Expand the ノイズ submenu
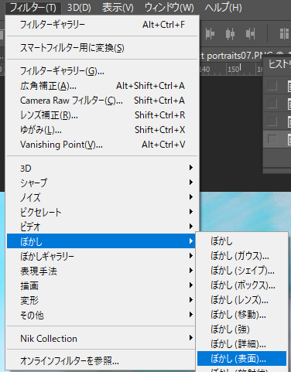Image resolution: width=291 pixels, height=372 pixels. click(x=102, y=197)
